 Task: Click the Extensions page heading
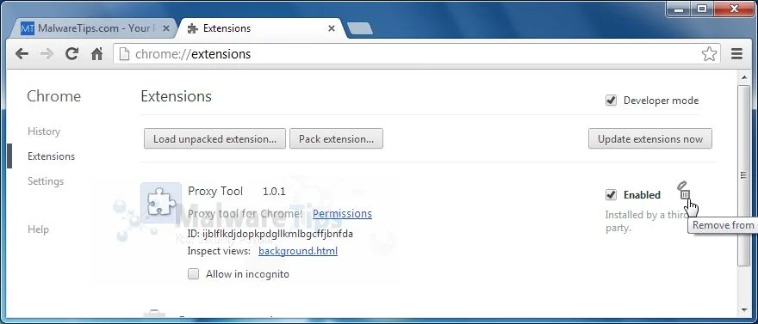tap(176, 96)
